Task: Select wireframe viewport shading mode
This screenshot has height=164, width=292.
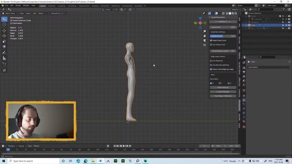Action: tap(227, 13)
